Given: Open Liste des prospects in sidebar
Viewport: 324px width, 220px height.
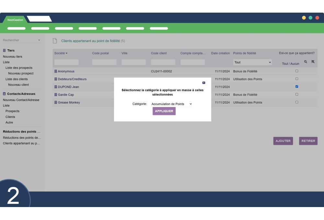Looking at the screenshot, I should [19, 68].
